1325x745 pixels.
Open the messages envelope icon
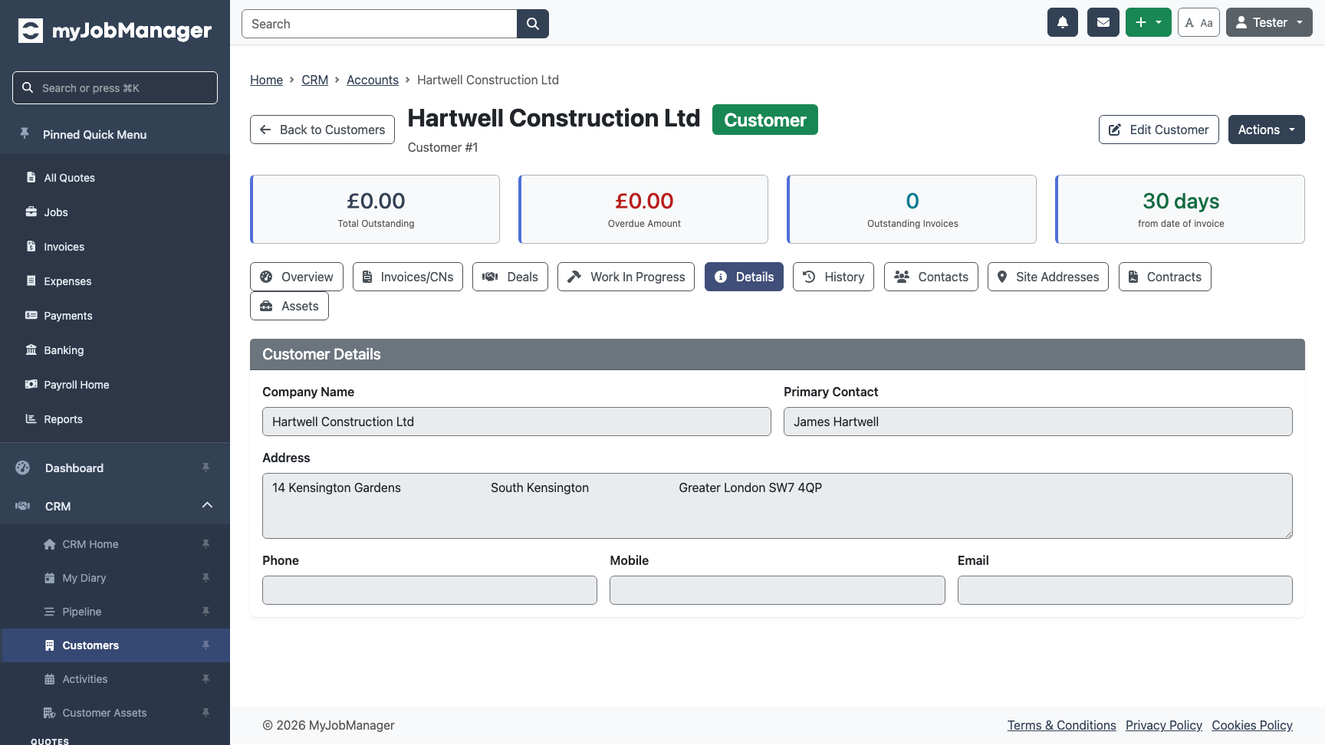pos(1103,22)
